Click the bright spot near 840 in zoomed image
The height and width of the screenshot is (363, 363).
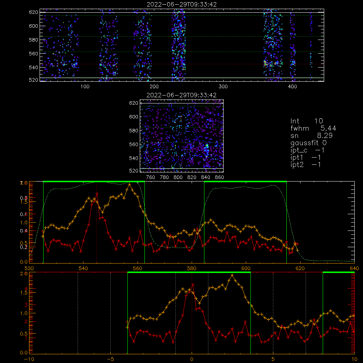(206, 148)
